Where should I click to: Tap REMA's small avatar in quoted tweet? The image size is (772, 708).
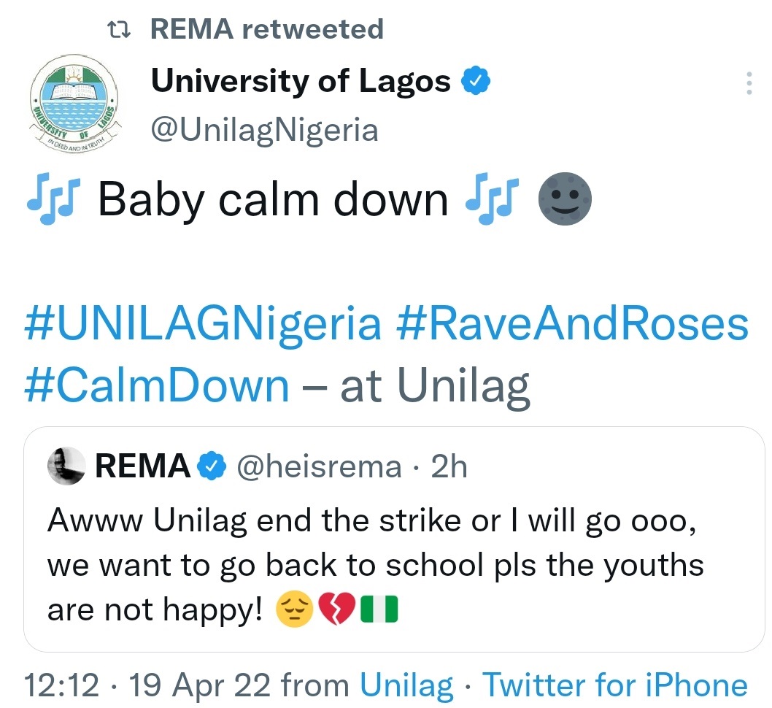tap(66, 467)
